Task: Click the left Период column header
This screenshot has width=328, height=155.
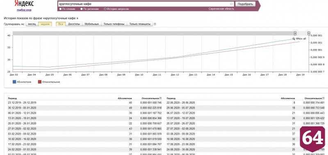Action: click(x=12, y=98)
